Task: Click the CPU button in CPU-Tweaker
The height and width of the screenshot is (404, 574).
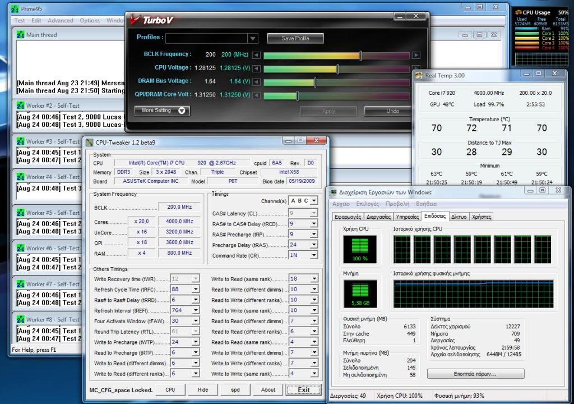Action: 170,390
